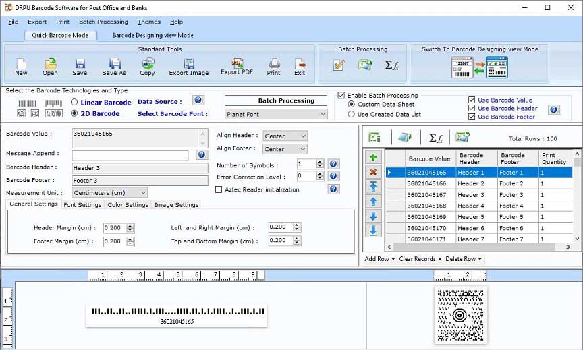Click help icon beside Message Append field

coord(202,154)
